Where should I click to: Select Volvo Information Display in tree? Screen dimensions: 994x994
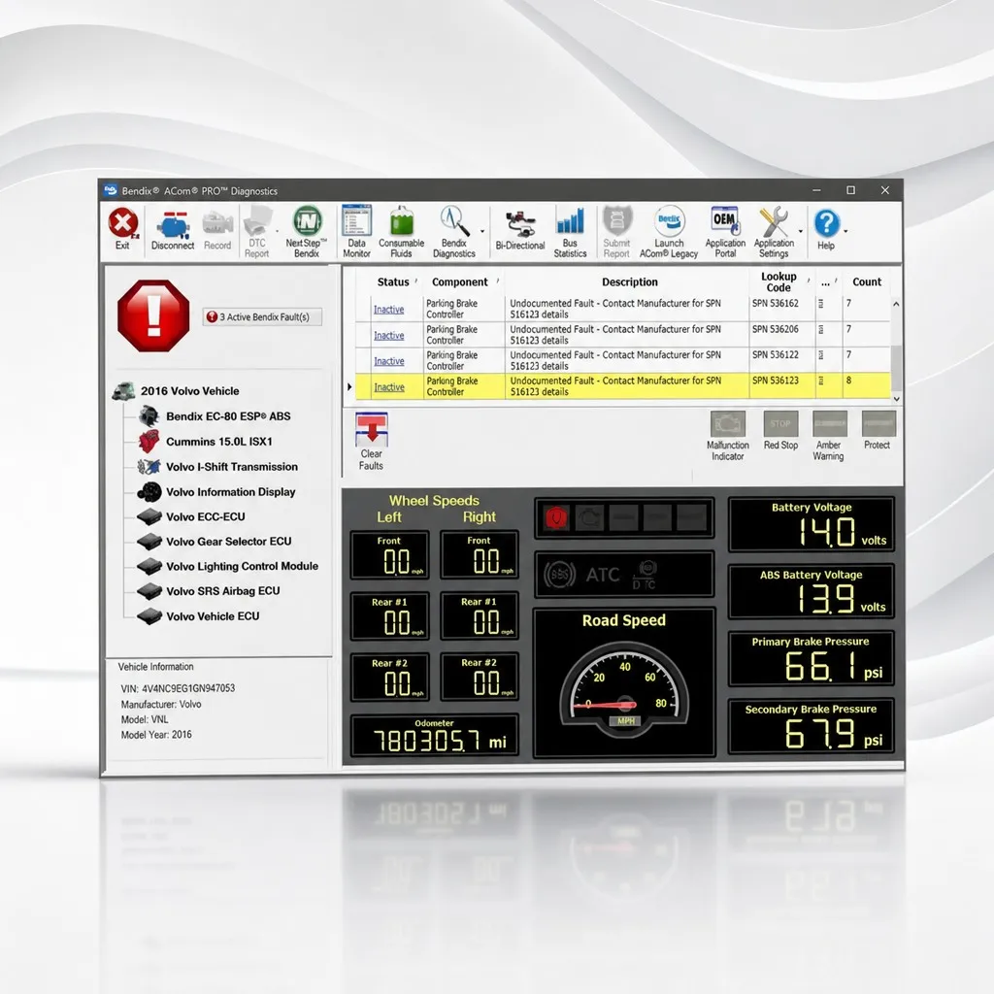click(230, 492)
